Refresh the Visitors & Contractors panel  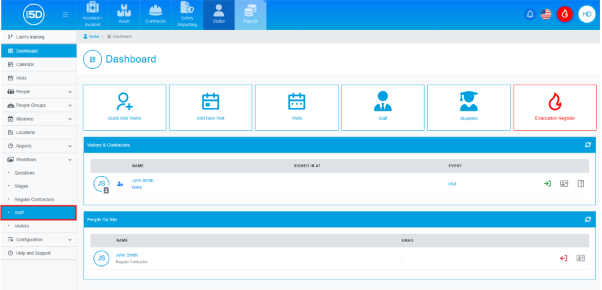587,145
